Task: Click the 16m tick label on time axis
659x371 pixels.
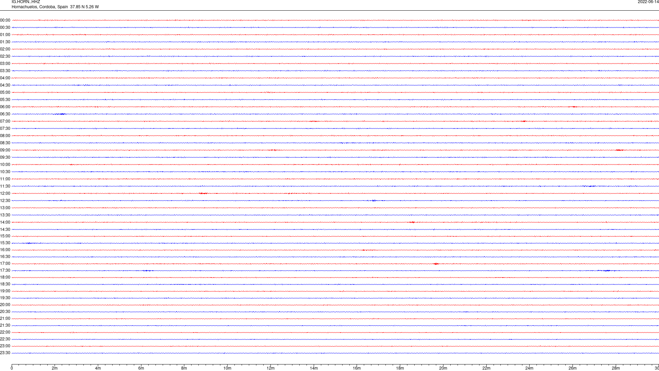Action: coord(357,368)
